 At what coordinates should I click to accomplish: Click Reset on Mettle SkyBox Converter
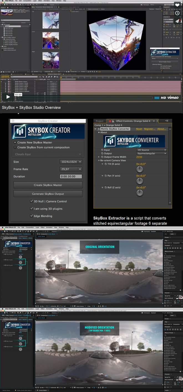(x=139, y=129)
